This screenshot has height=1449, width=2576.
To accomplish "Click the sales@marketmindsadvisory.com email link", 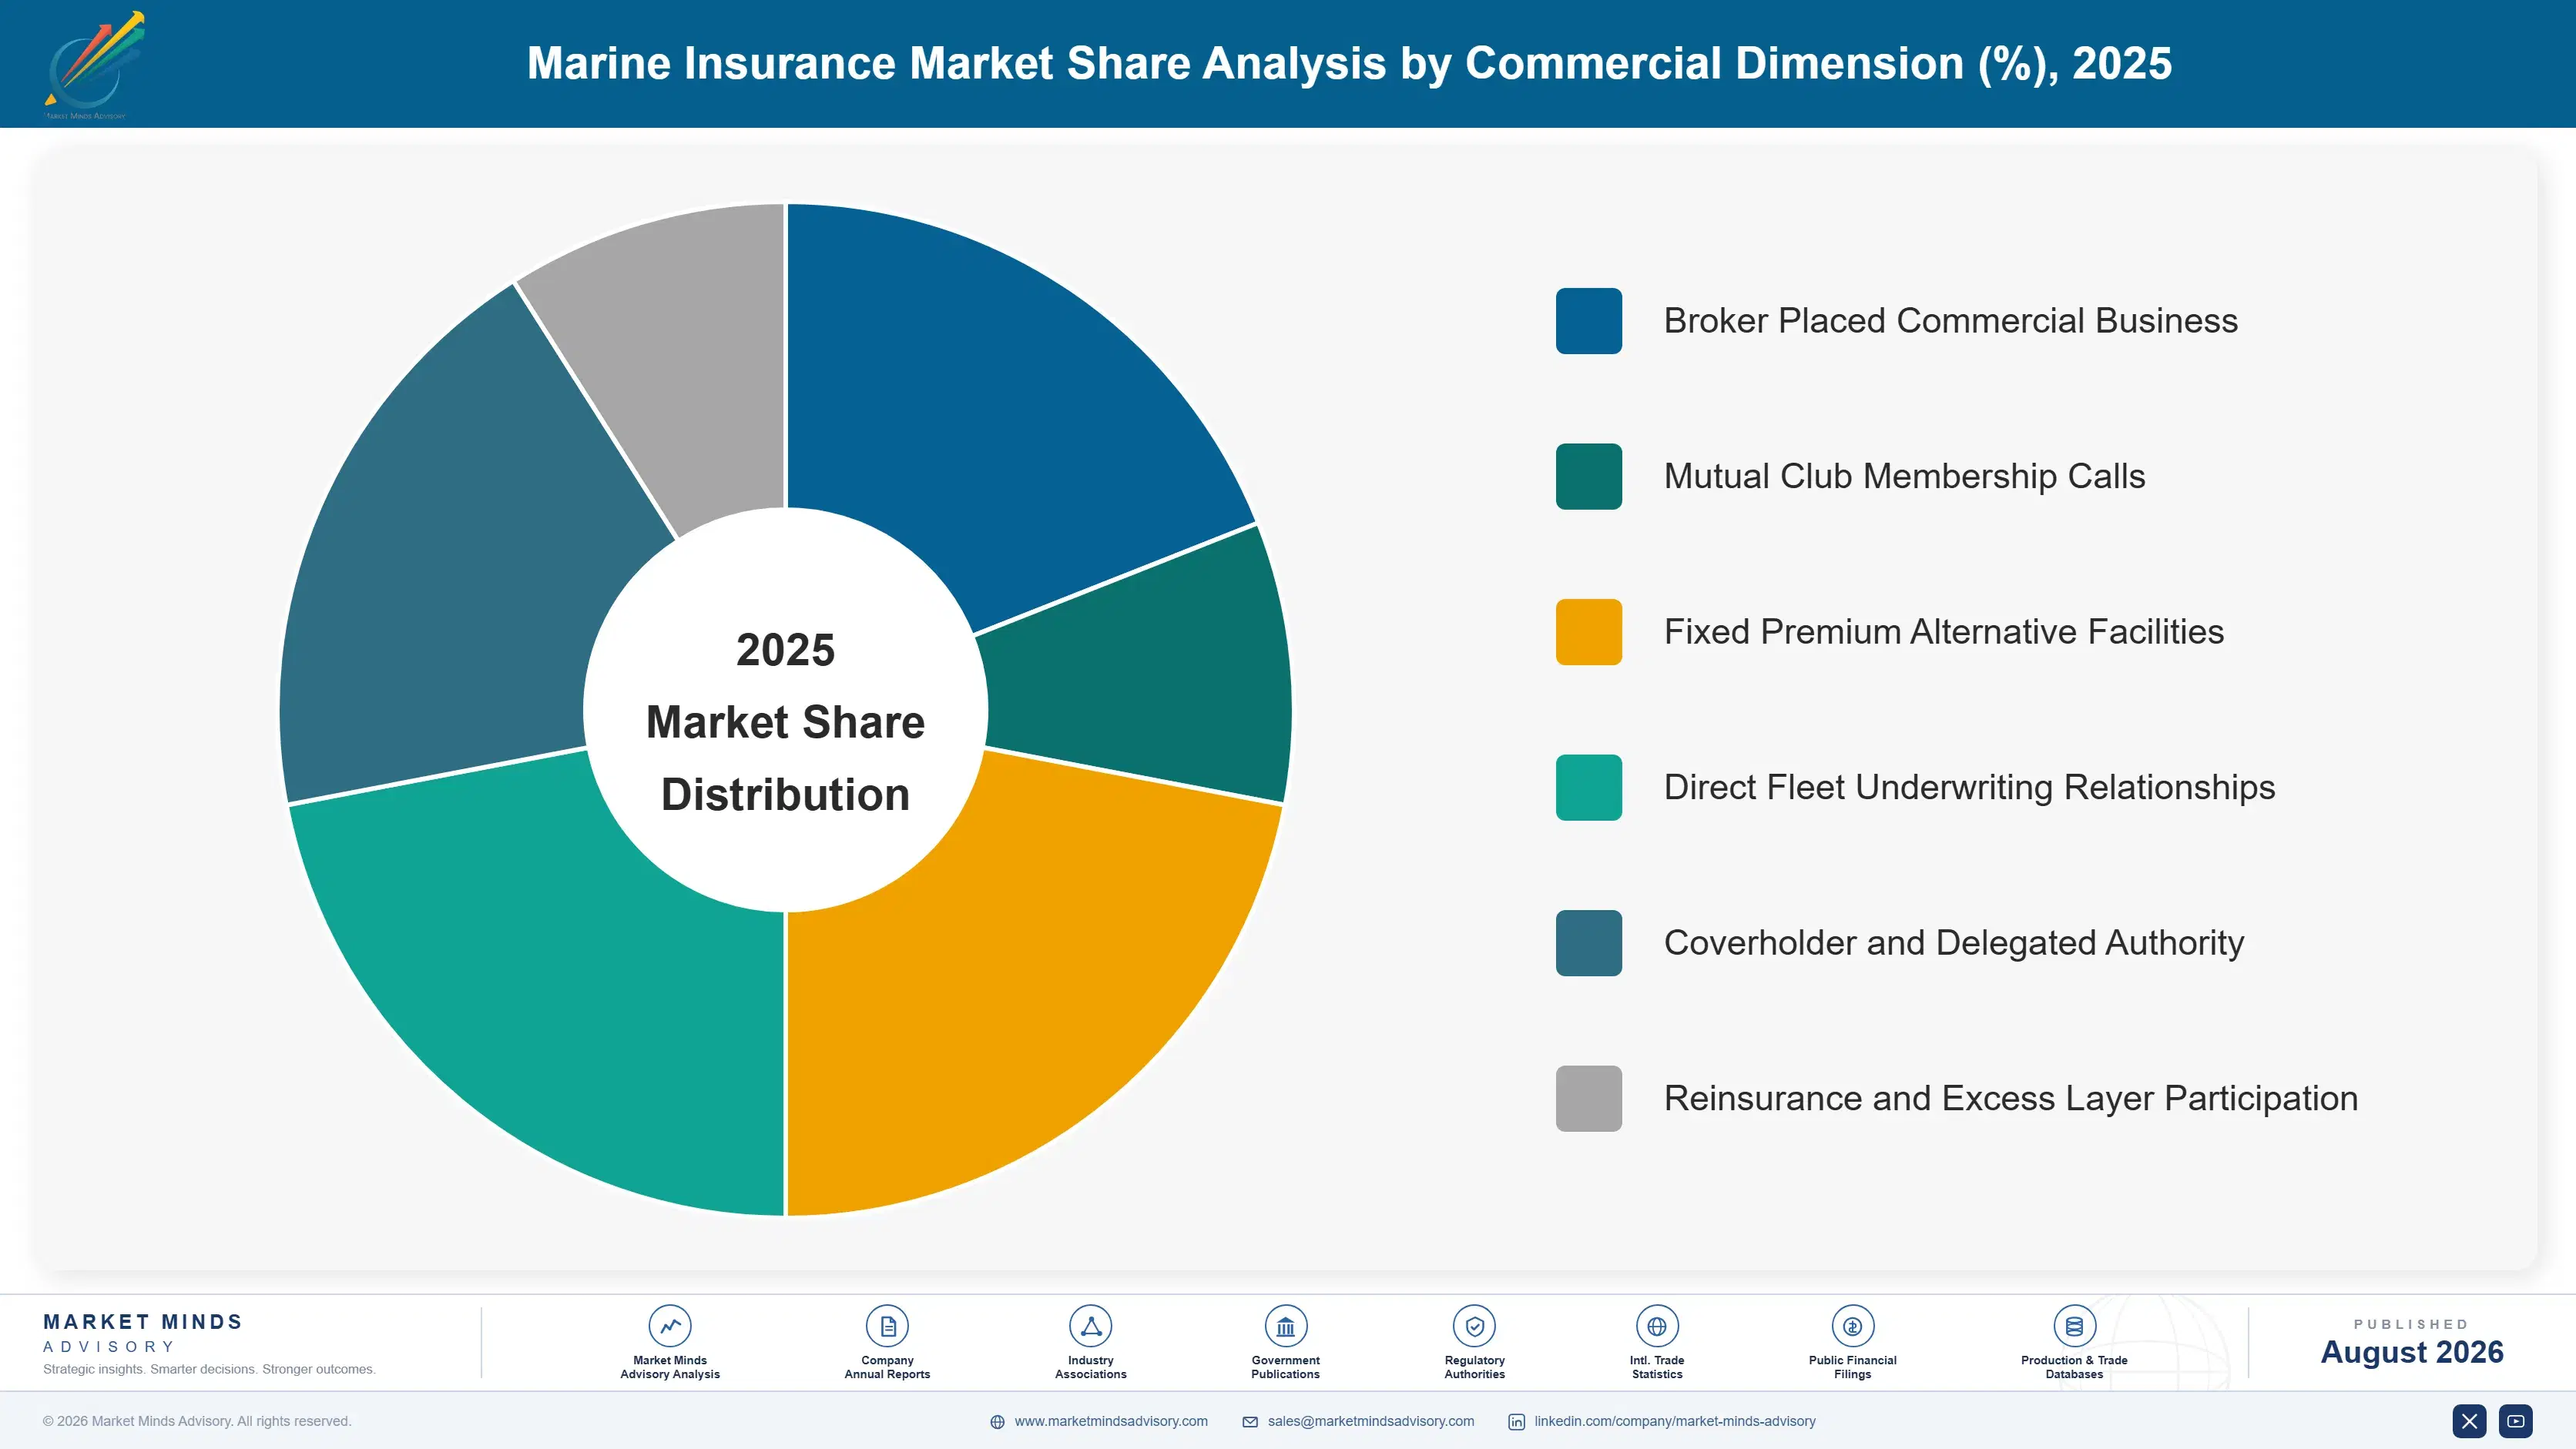I will [x=1371, y=1421].
